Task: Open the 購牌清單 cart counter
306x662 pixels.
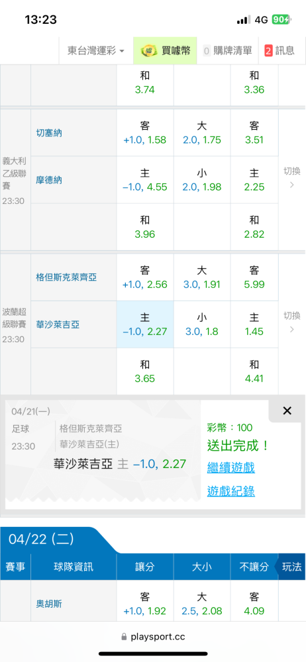Action: (227, 51)
